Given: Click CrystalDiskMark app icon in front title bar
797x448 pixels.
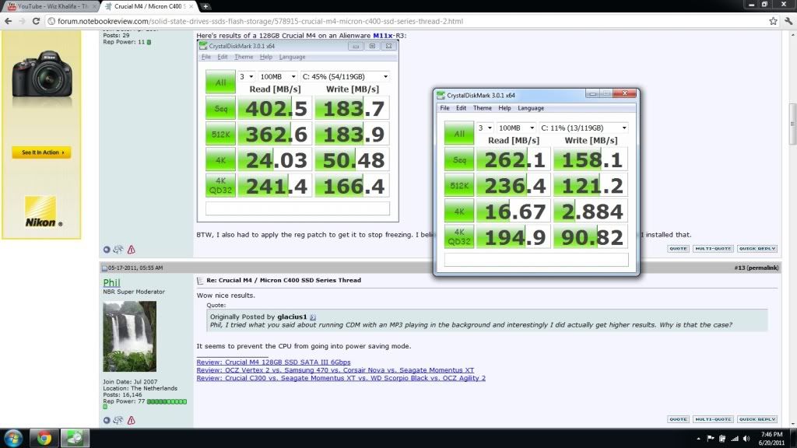Looking at the screenshot, I should click(x=441, y=96).
